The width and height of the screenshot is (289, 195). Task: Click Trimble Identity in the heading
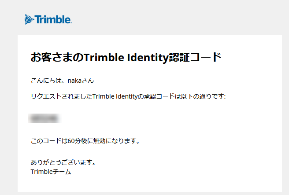coord(126,57)
